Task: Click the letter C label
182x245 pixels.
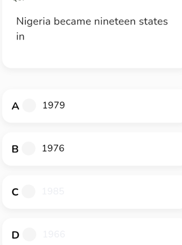Action: click(x=15, y=192)
